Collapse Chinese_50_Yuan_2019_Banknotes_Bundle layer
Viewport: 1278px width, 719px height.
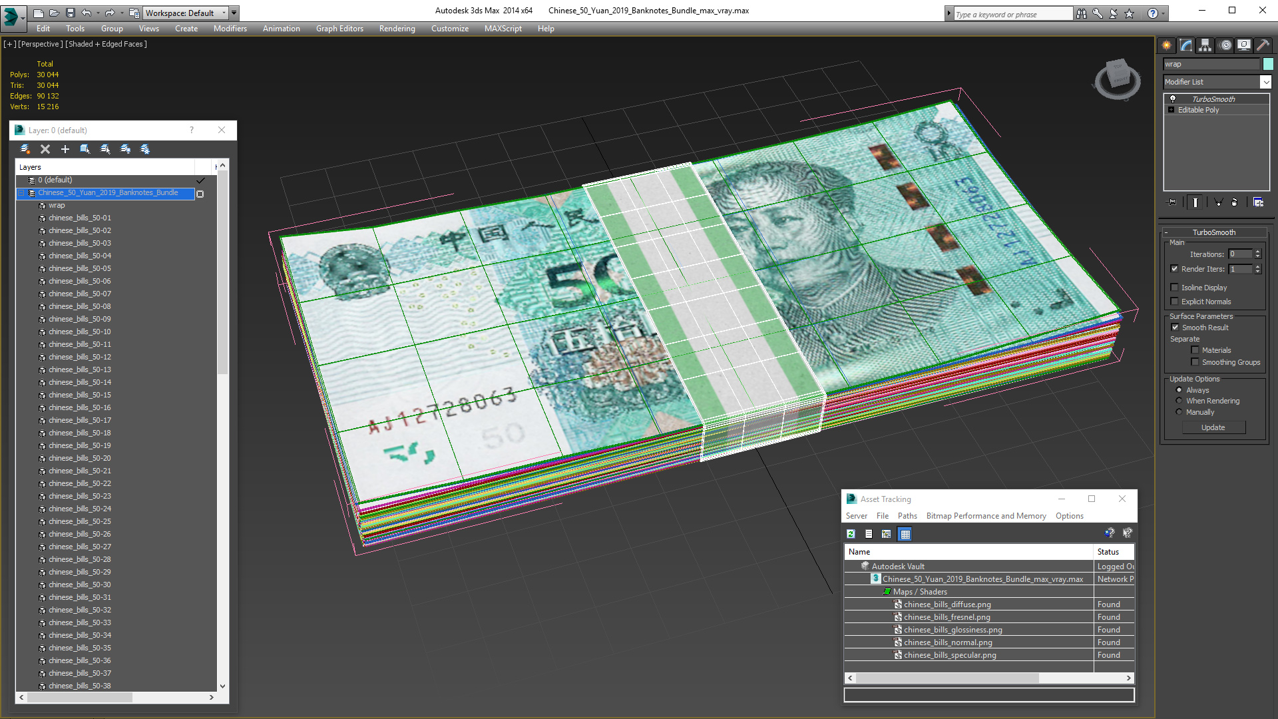click(x=21, y=193)
